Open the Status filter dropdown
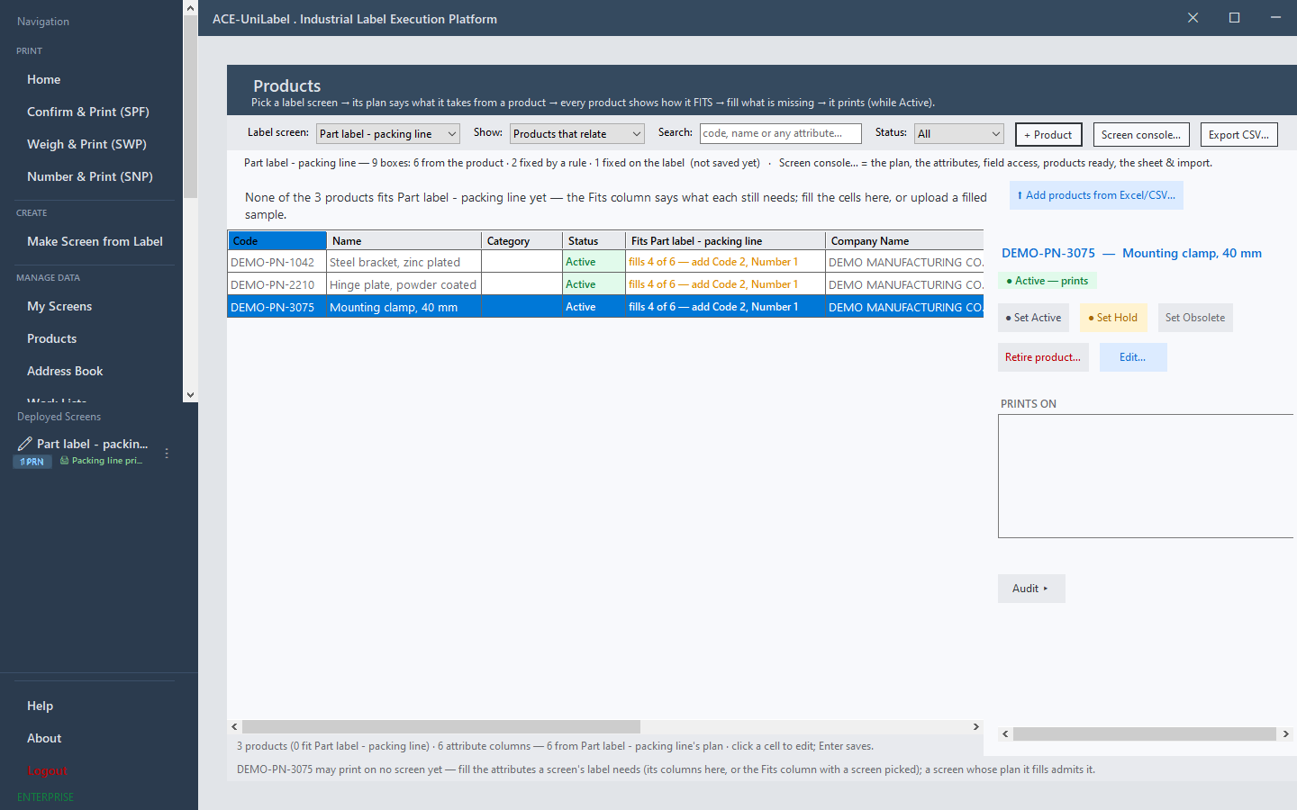This screenshot has height=810, width=1297. 959,134
